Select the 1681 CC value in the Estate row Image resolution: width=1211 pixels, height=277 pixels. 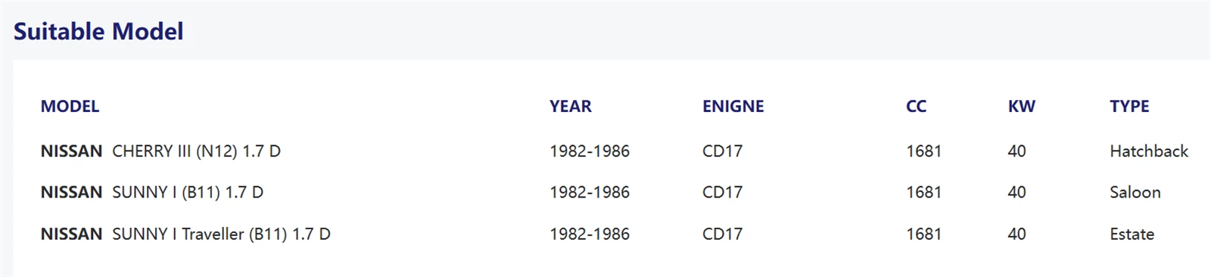point(923,234)
